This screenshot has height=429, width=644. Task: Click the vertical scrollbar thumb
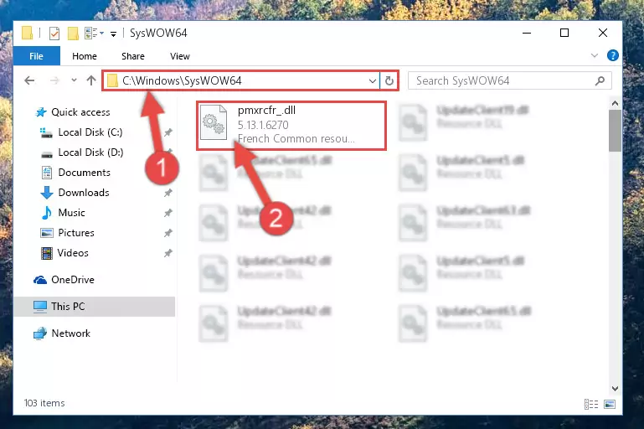click(615, 131)
